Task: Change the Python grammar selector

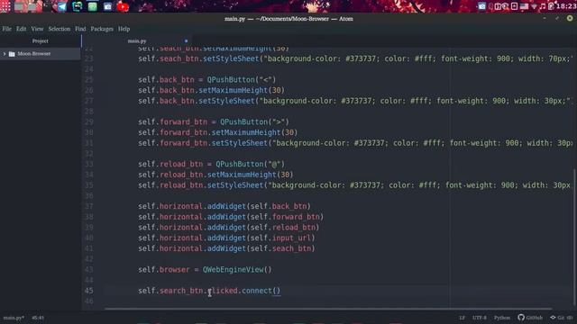Action: (502, 318)
